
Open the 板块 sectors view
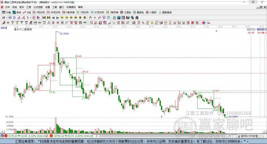pyautogui.click(x=17, y=12)
